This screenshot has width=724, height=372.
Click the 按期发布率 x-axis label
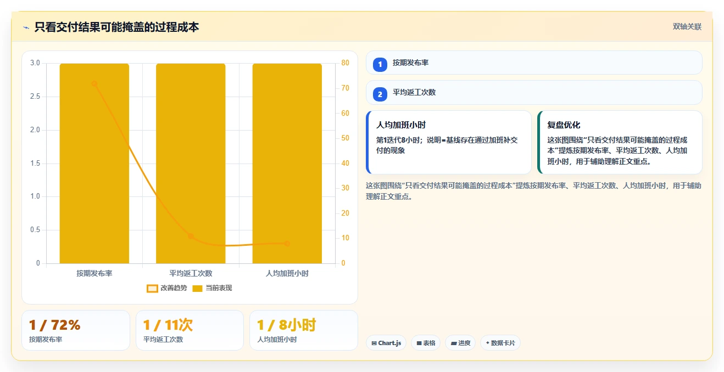94,273
